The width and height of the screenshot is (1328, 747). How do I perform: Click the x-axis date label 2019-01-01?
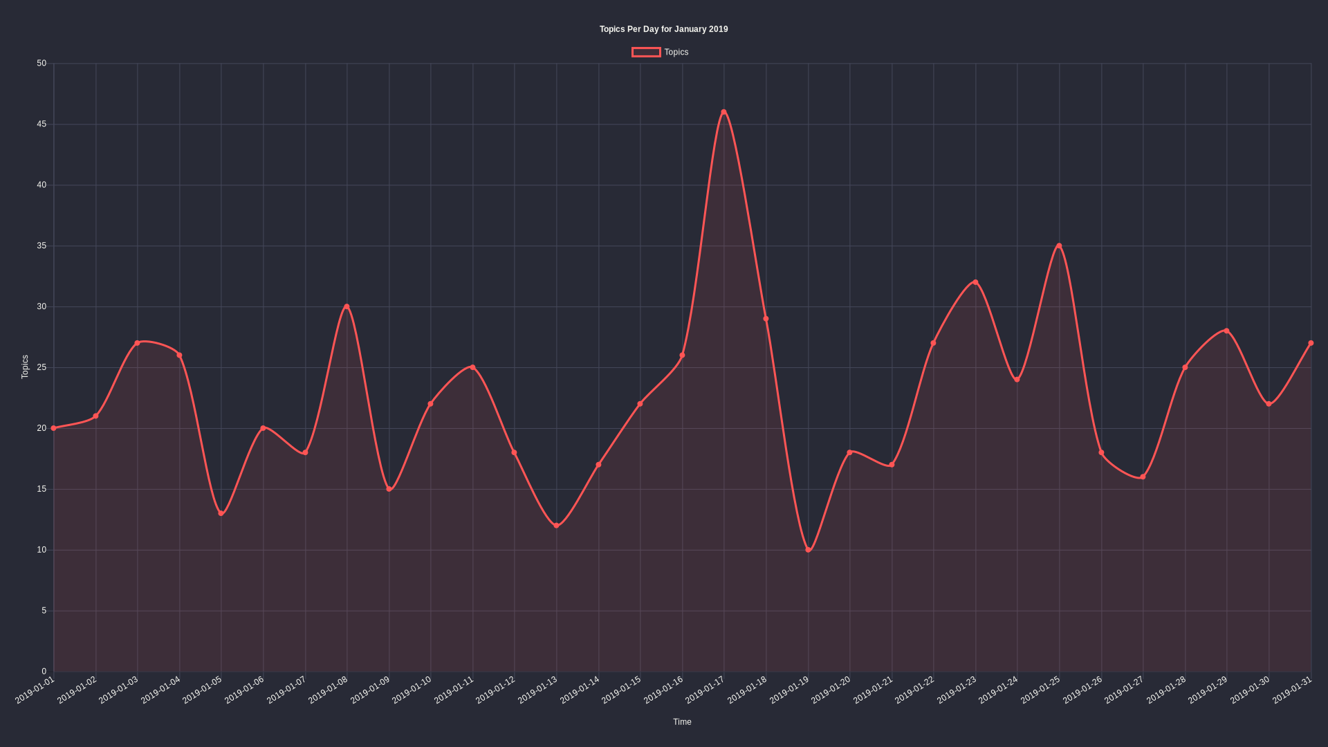point(35,690)
